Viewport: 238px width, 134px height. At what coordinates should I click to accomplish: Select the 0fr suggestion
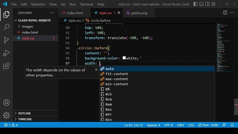point(157,115)
